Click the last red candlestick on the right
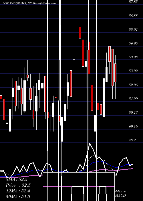 (116, 73)
